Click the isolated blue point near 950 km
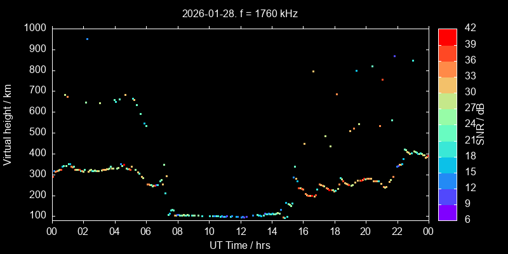 pos(87,39)
